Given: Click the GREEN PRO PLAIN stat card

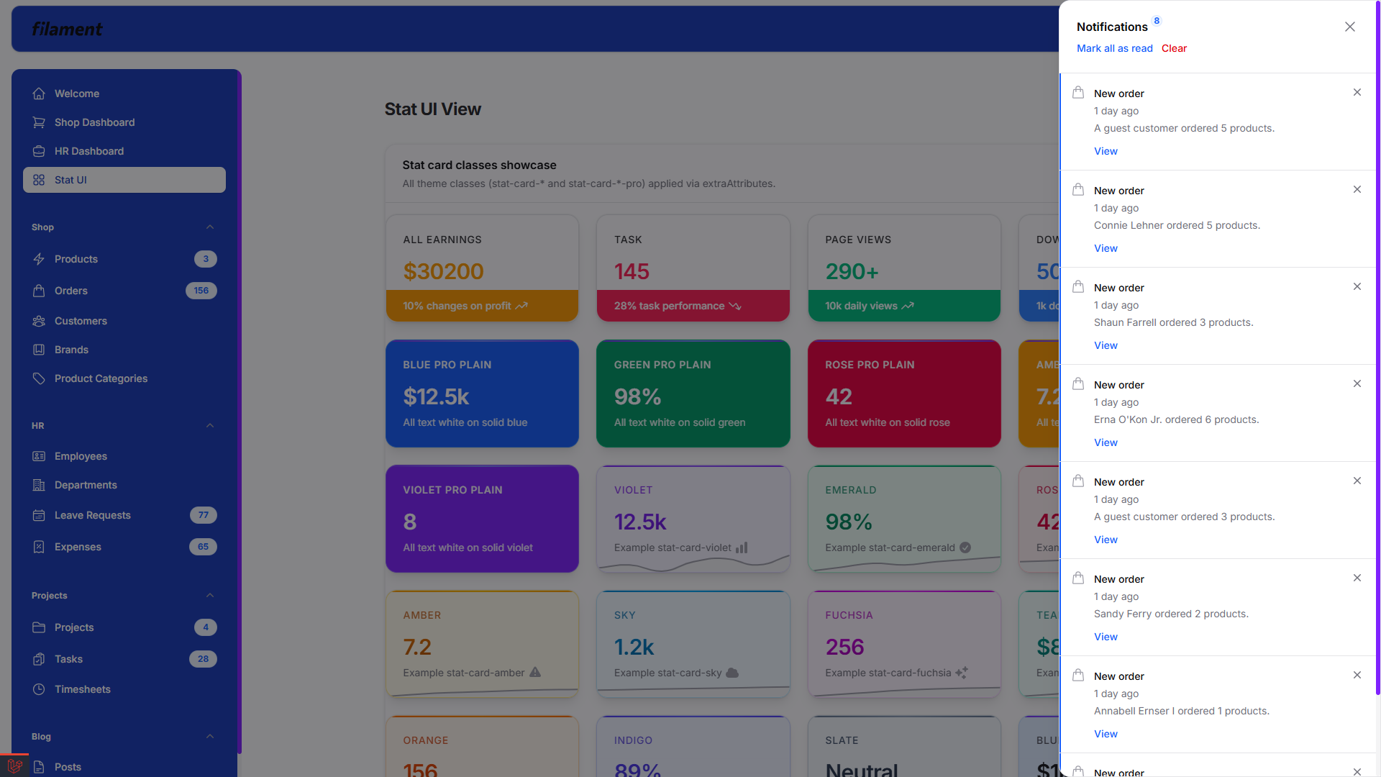Looking at the screenshot, I should tap(693, 394).
